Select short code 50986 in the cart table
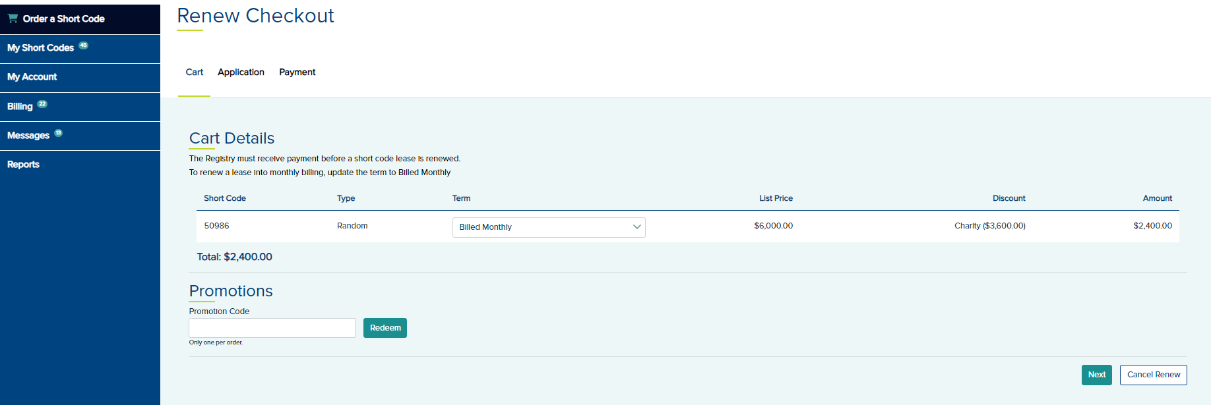The width and height of the screenshot is (1211, 405). point(216,226)
